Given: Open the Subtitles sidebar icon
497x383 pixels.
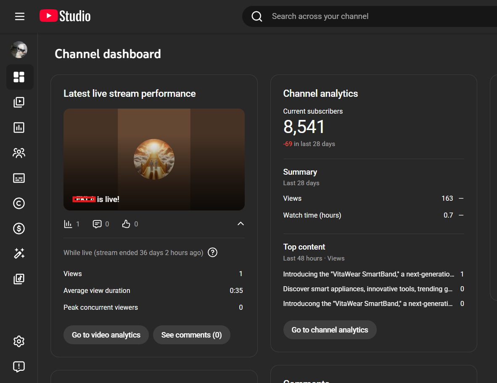Looking at the screenshot, I should click(x=19, y=178).
